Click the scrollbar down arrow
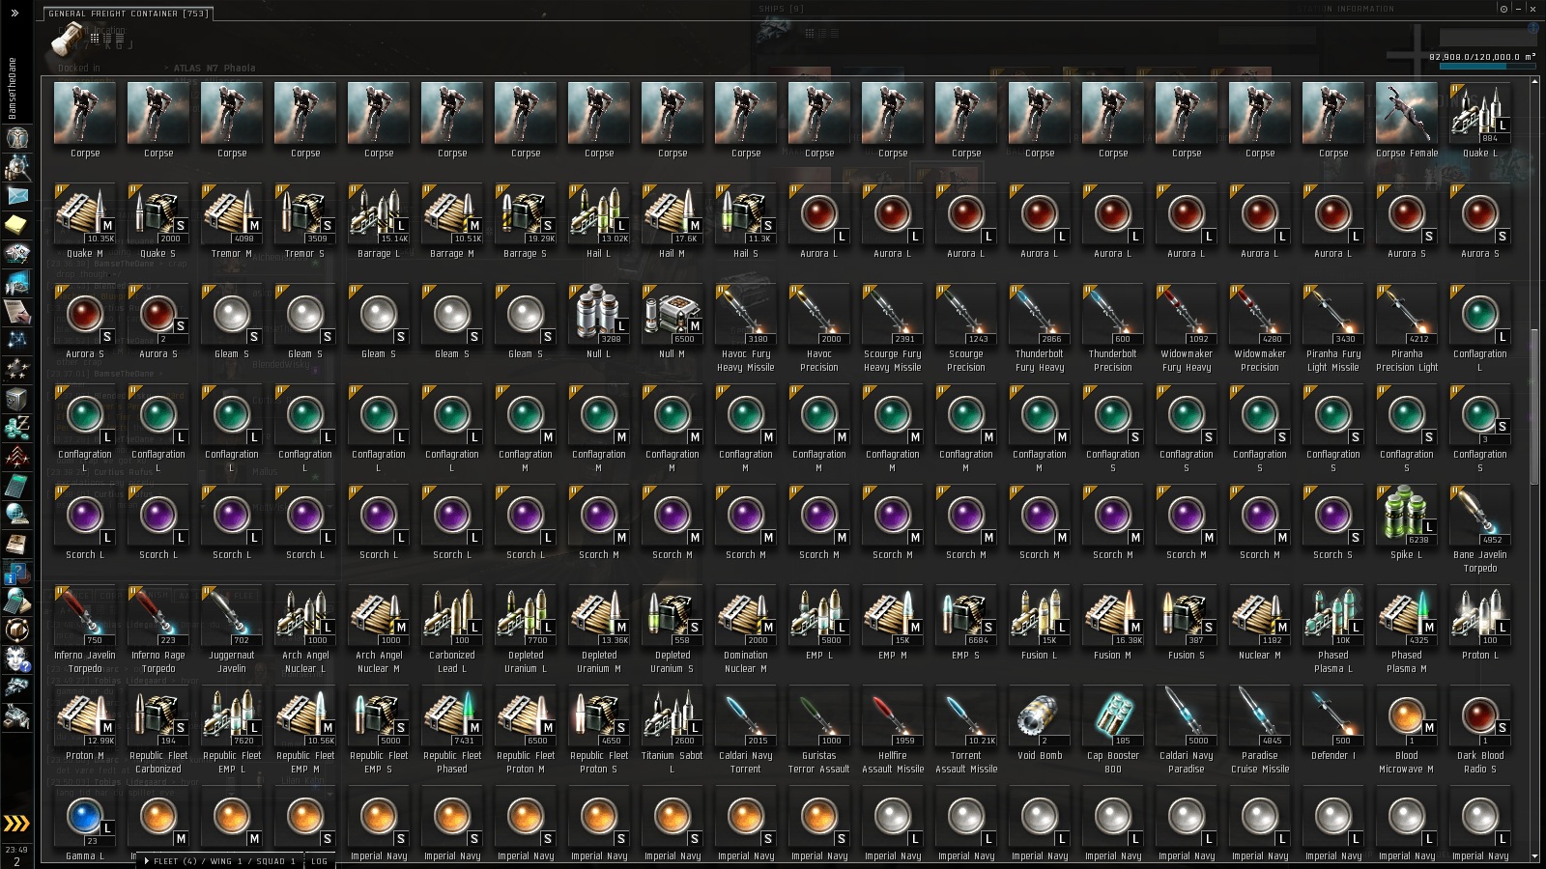1546x869 pixels. [1534, 856]
